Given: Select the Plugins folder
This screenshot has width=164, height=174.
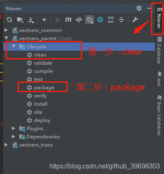Looking at the screenshot, I should [x=35, y=129].
